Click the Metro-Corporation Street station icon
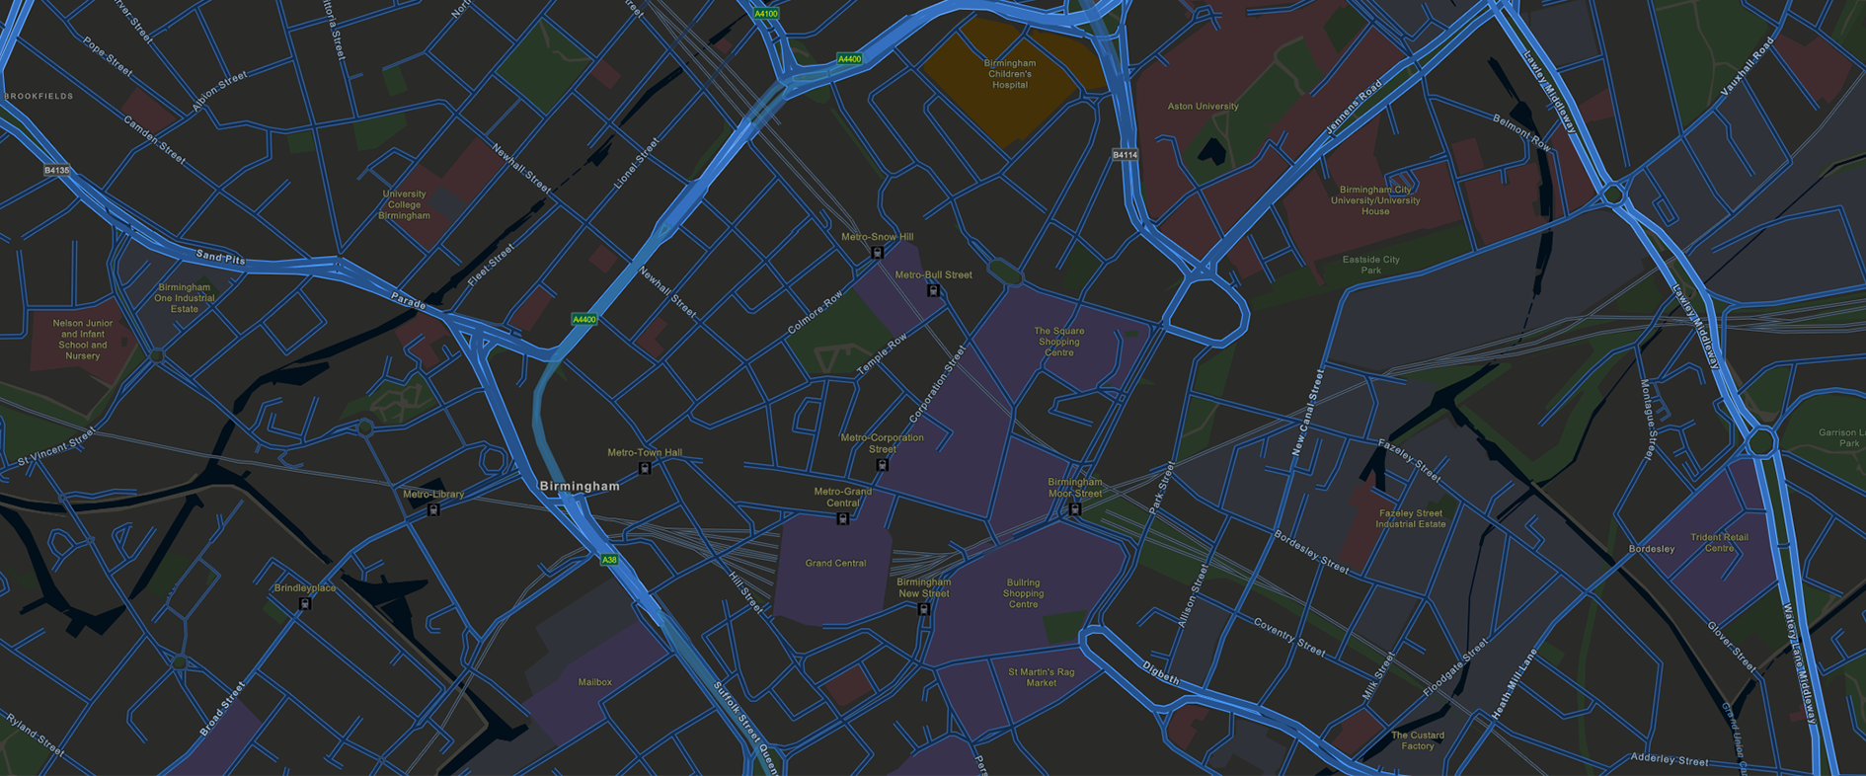 (883, 464)
